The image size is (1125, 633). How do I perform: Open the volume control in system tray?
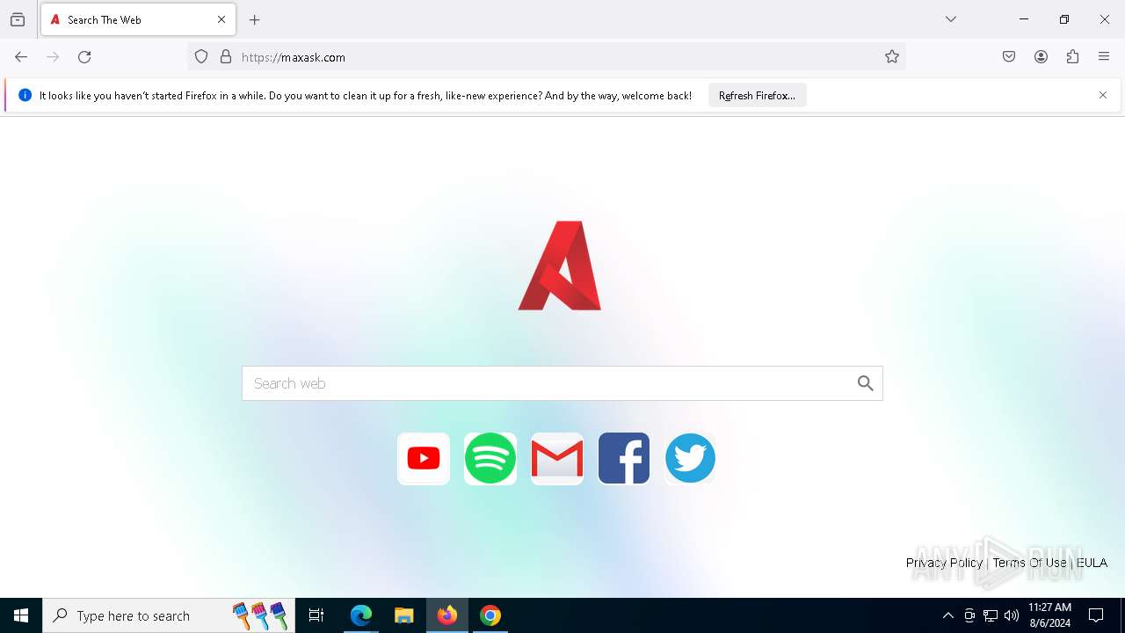click(x=1012, y=615)
